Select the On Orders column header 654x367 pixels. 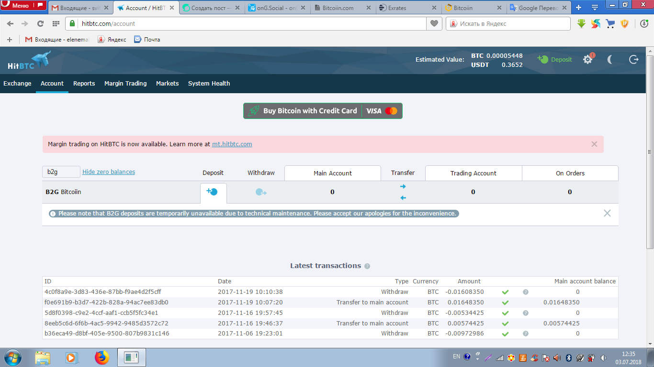coord(570,173)
